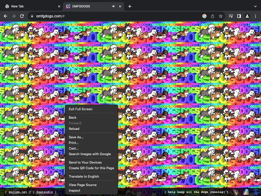
Task: Select Create QR Code for this Page
Action: 92,168
